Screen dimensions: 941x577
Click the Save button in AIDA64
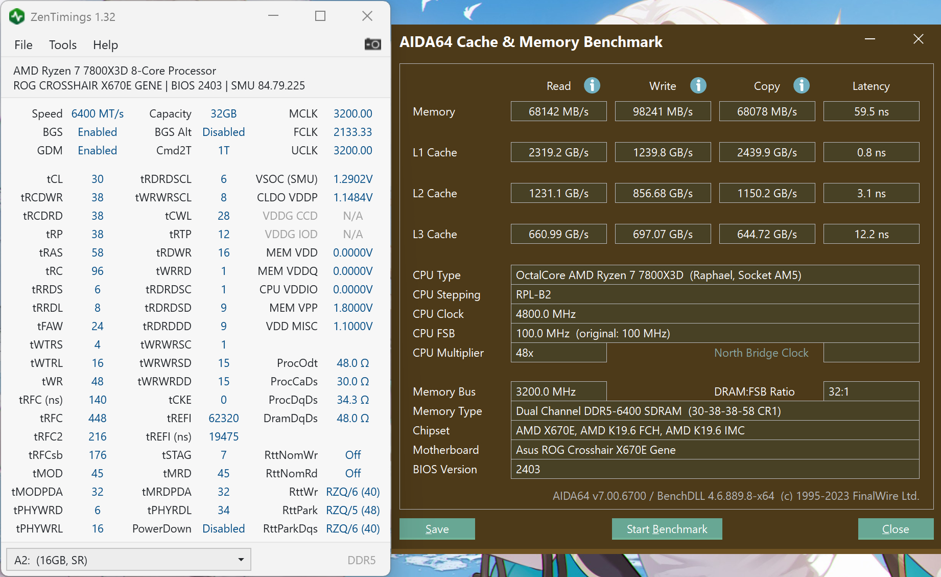coord(437,529)
